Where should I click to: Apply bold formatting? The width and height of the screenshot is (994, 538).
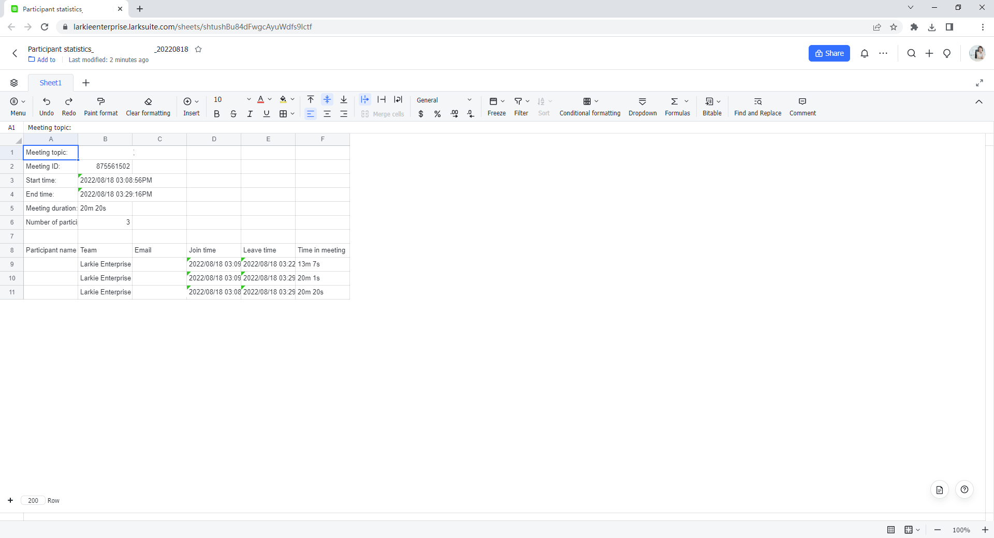click(x=216, y=114)
